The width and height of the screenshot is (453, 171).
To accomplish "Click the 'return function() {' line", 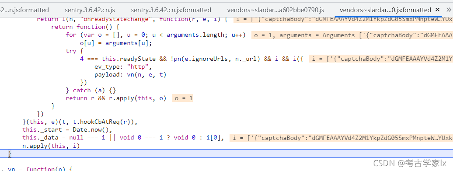I will [85, 27].
